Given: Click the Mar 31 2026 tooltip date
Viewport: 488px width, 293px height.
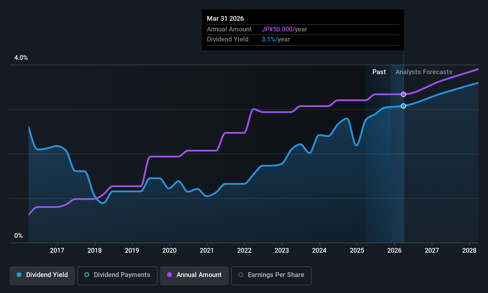Looking at the screenshot, I should click(225, 19).
